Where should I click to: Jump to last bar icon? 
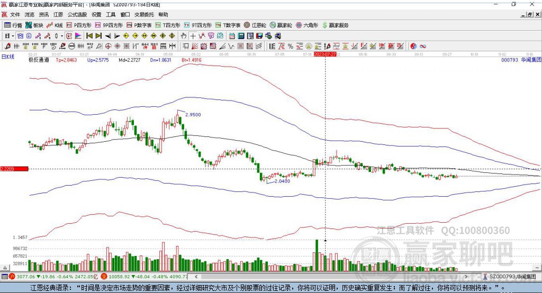click(98, 36)
